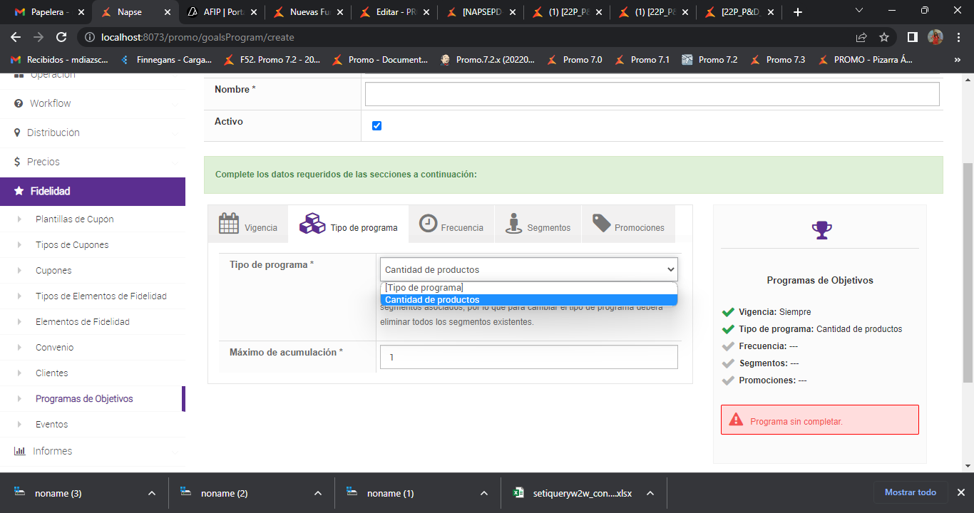974x513 pixels.
Task: Close the Papelera Gmail browser tab
Action: click(81, 12)
